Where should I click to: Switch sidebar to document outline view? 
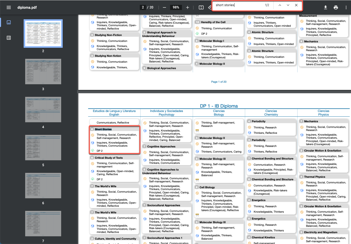pyautogui.click(x=9, y=38)
